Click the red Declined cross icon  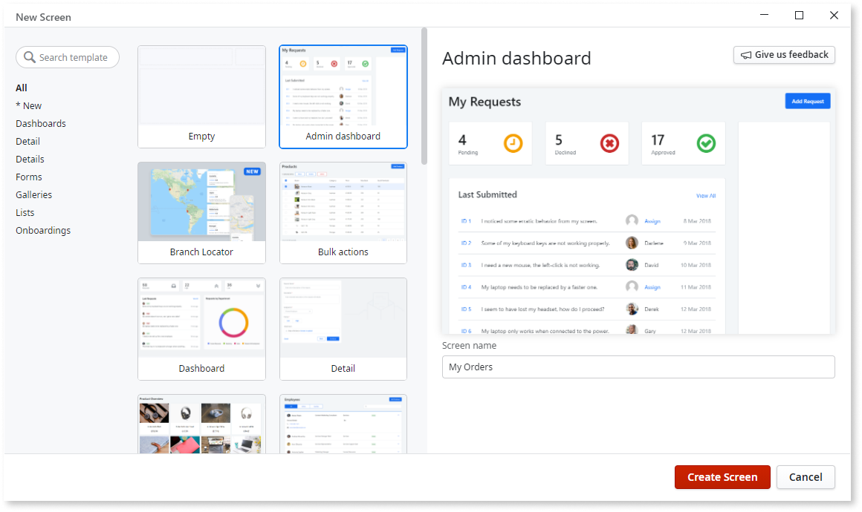tap(609, 144)
